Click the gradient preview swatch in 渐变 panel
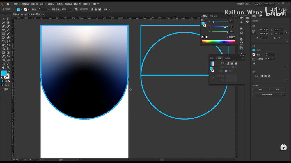291x163 pixels. click(x=212, y=64)
